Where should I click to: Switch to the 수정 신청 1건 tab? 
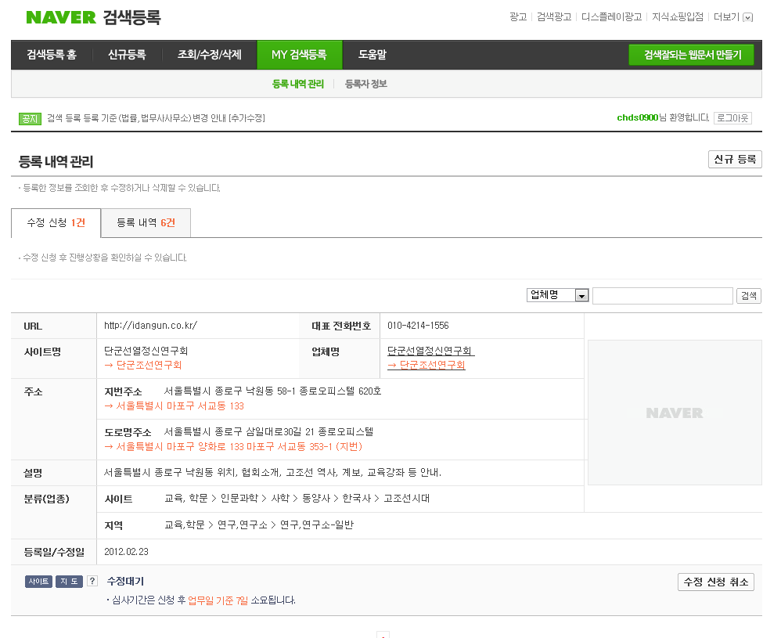pos(56,223)
